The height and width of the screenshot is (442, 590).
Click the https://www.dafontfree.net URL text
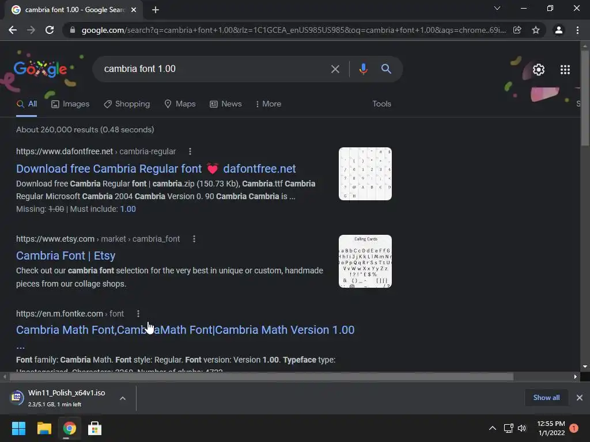pos(65,151)
